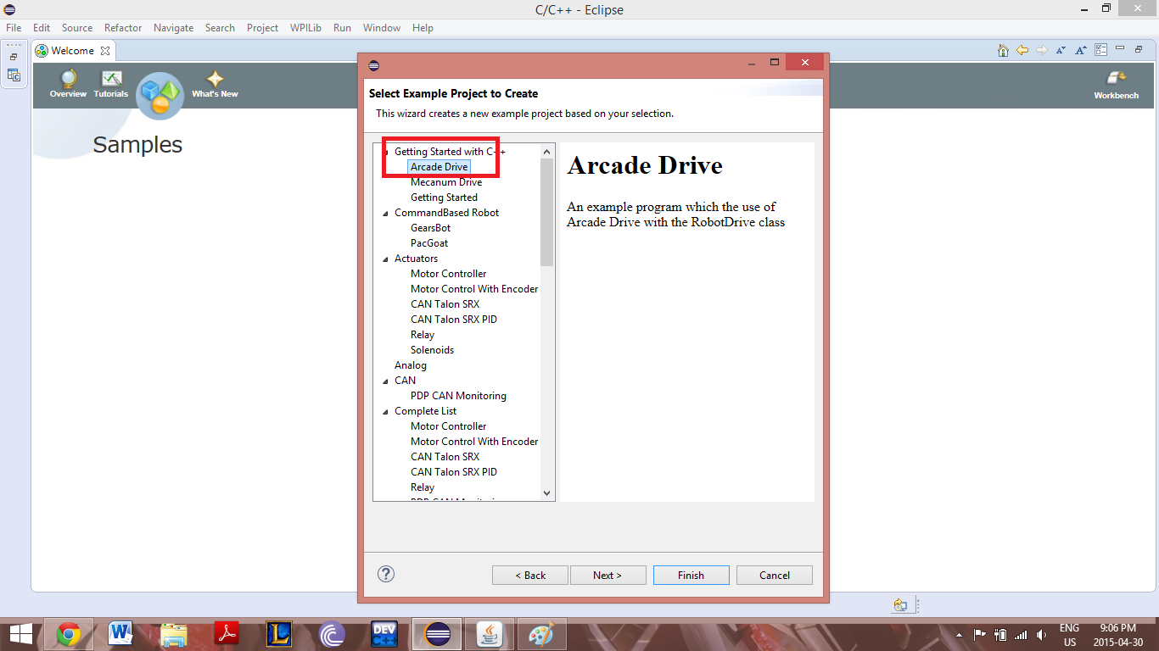
Task: Open the Run menu
Action: (342, 28)
